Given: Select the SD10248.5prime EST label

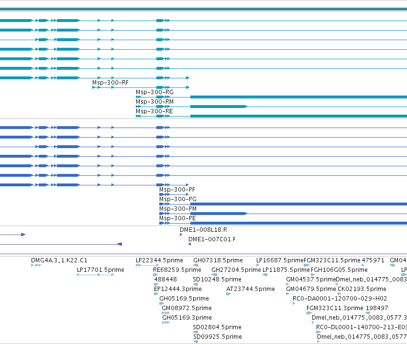Looking at the screenshot, I should (x=217, y=279).
